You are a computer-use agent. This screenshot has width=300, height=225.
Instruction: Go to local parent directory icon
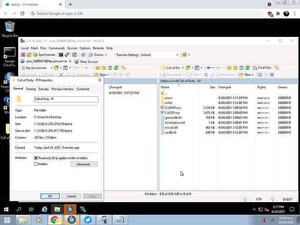tap(98, 68)
